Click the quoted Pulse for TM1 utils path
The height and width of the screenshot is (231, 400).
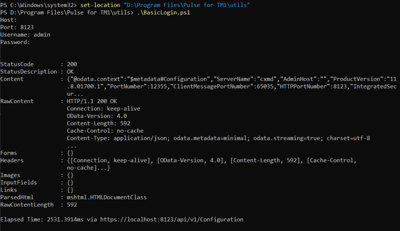coord(187,5)
